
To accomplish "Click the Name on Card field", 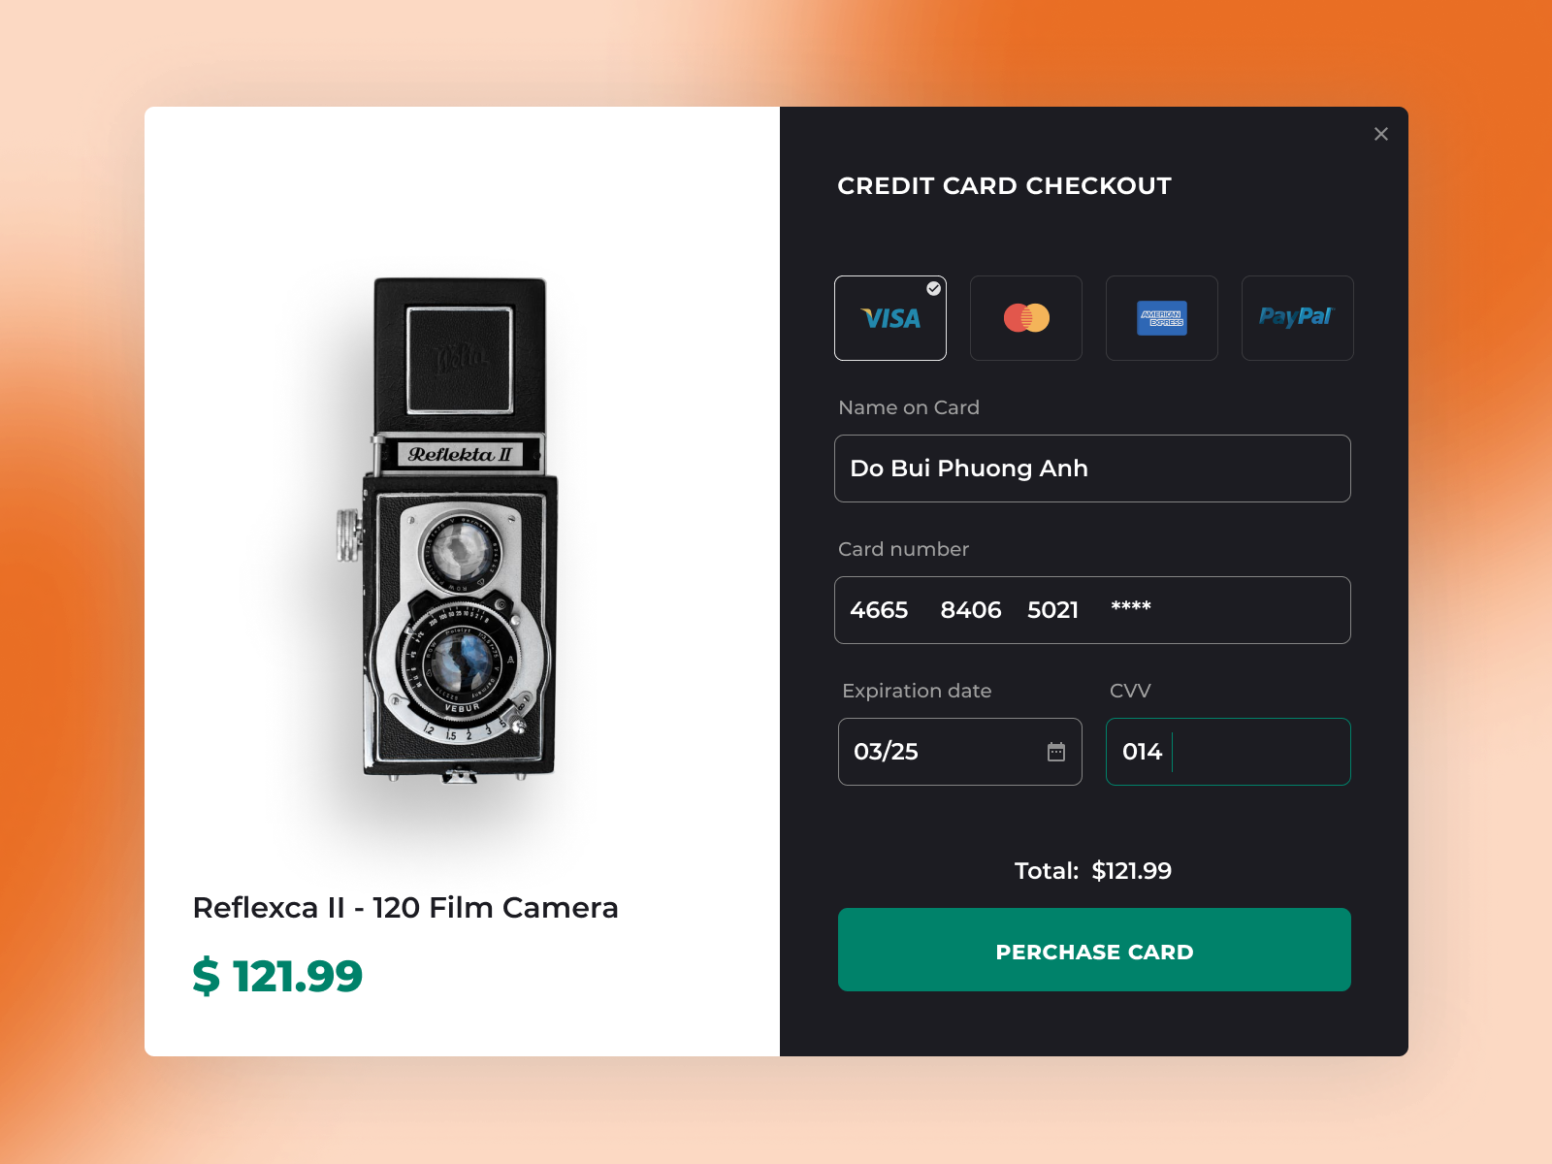I will tap(1092, 469).
